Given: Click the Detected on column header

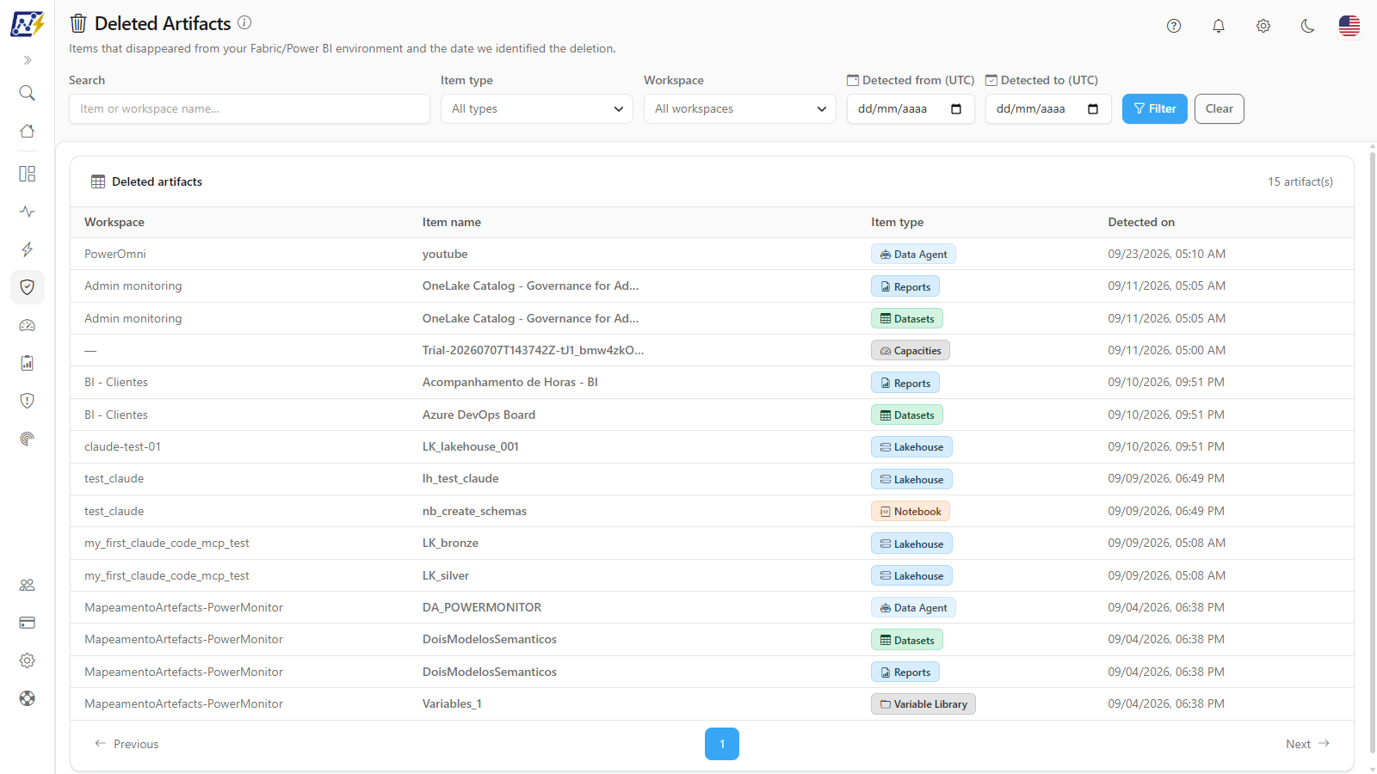Looking at the screenshot, I should 1141,222.
